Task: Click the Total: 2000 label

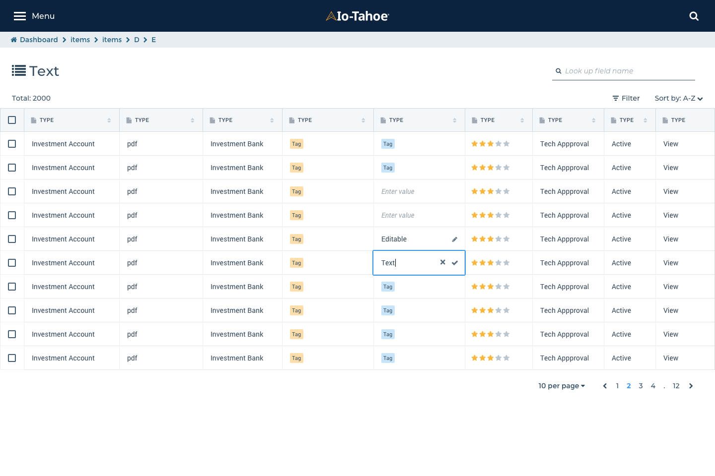Action: click(31, 98)
